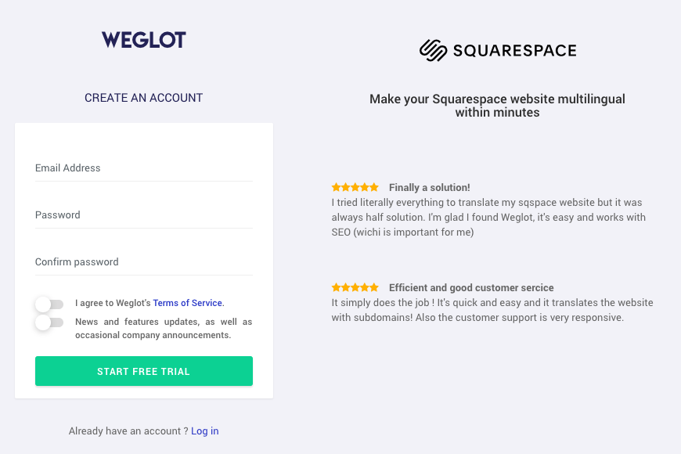Open the Terms of Service link
681x454 pixels.
[x=188, y=303]
